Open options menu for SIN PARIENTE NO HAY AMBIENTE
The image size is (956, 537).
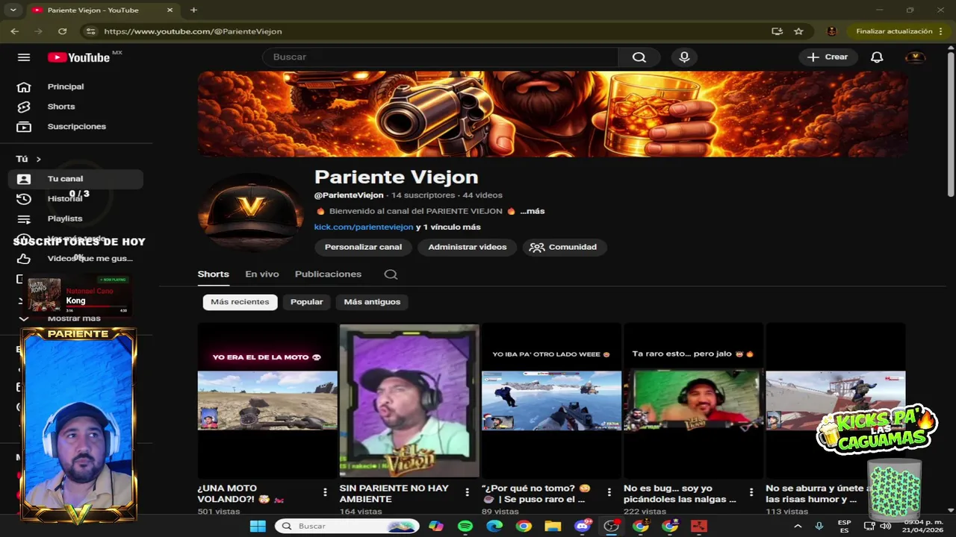click(467, 492)
